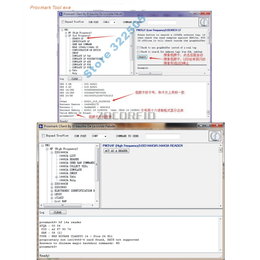The width and height of the screenshot is (260, 260).
Task: Collapse the ISO14443A node
Action: pyautogui.click(x=52, y=152)
